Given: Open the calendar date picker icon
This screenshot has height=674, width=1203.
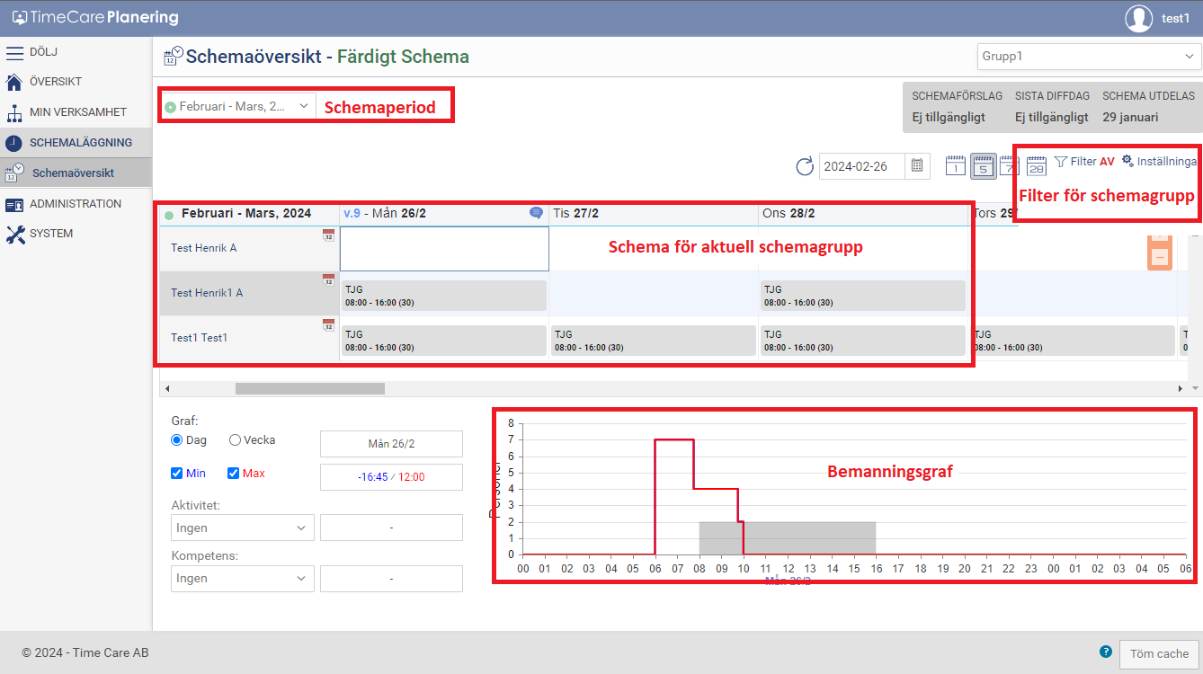Looking at the screenshot, I should click(917, 166).
